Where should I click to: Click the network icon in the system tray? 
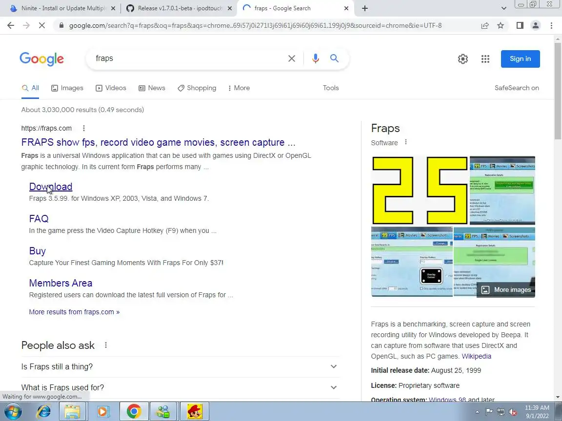click(501, 412)
